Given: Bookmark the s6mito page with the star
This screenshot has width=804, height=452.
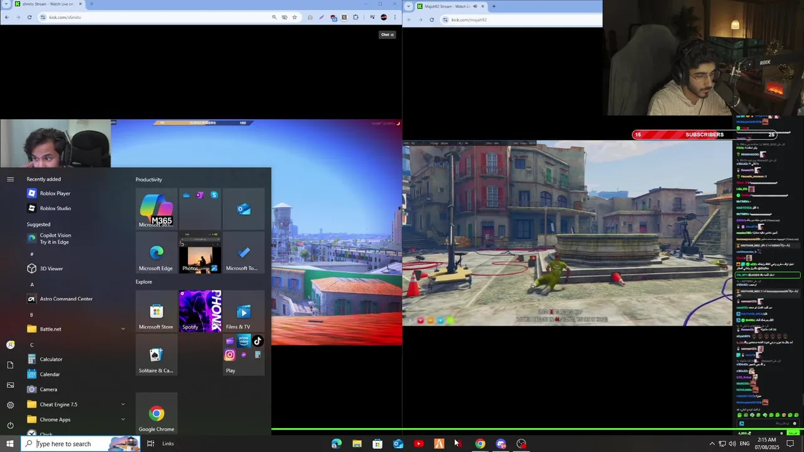Looking at the screenshot, I should (294, 17).
